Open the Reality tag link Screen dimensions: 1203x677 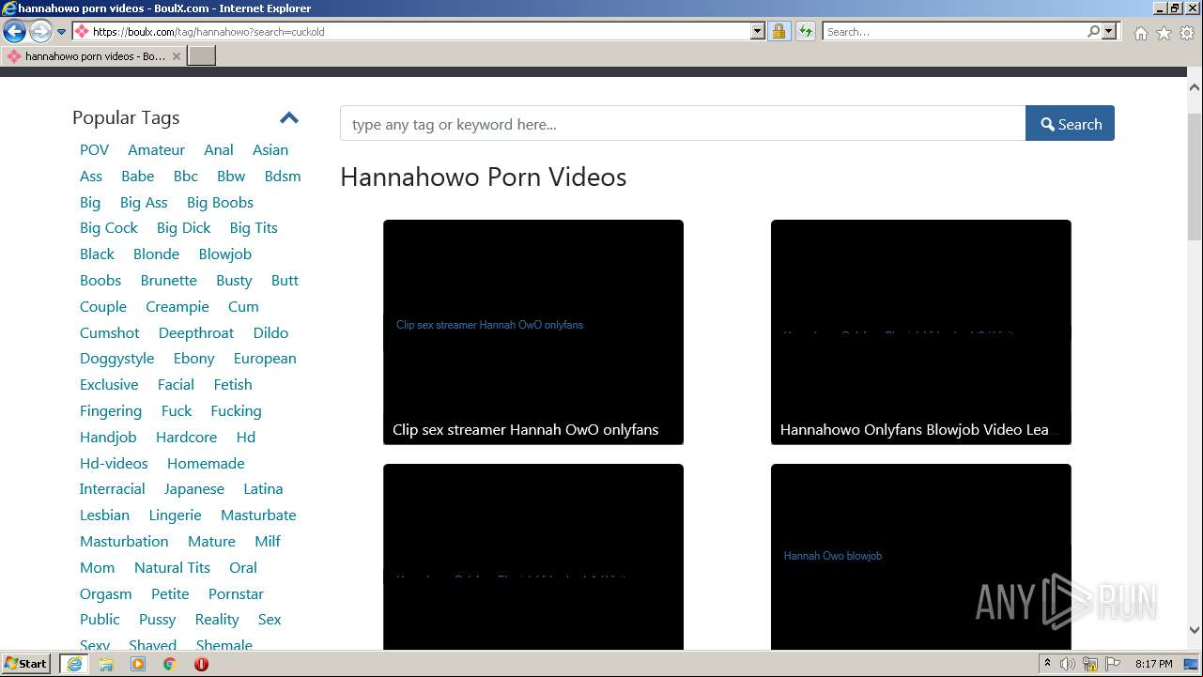217,620
